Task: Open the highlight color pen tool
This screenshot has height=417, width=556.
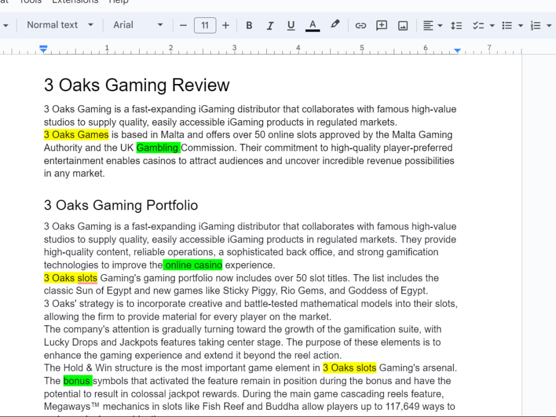Action: pyautogui.click(x=334, y=25)
